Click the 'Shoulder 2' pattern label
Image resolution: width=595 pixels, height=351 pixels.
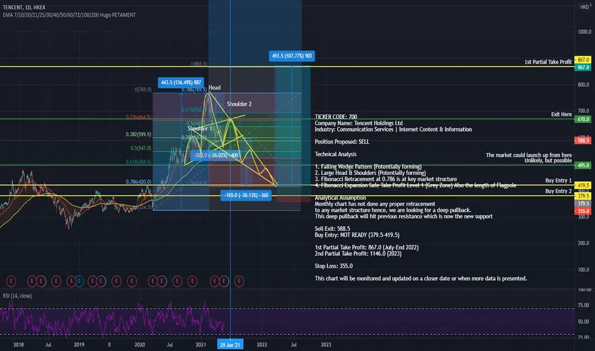239,104
